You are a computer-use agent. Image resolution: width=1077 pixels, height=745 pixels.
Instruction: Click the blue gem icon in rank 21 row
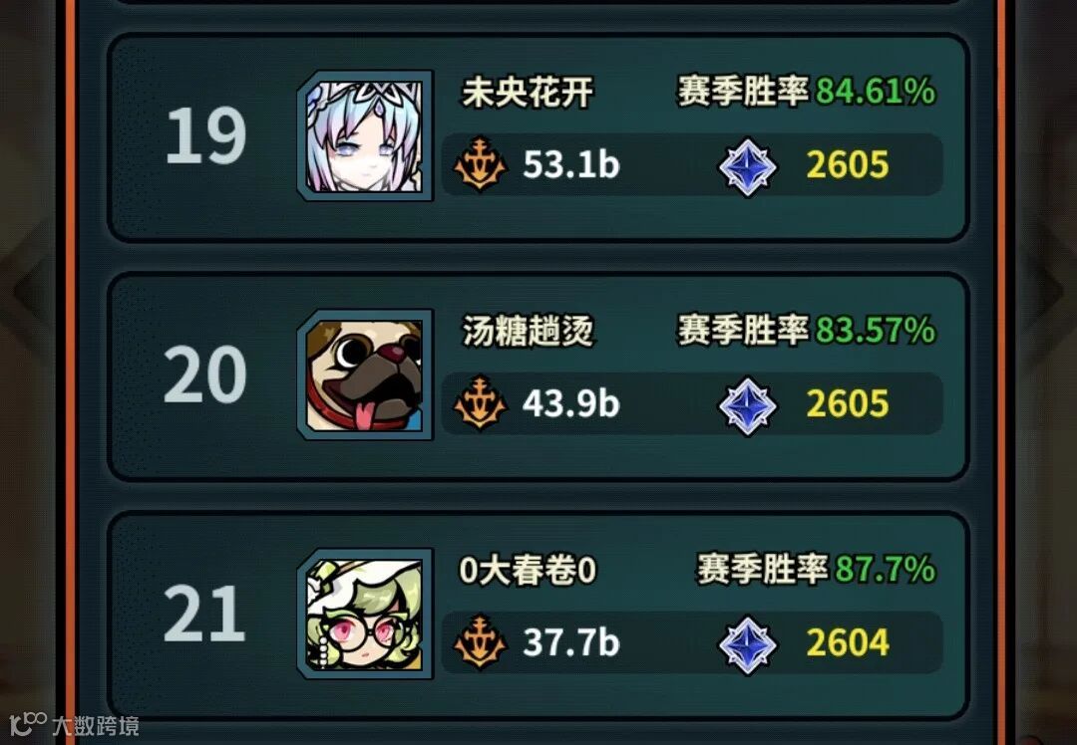click(x=747, y=645)
